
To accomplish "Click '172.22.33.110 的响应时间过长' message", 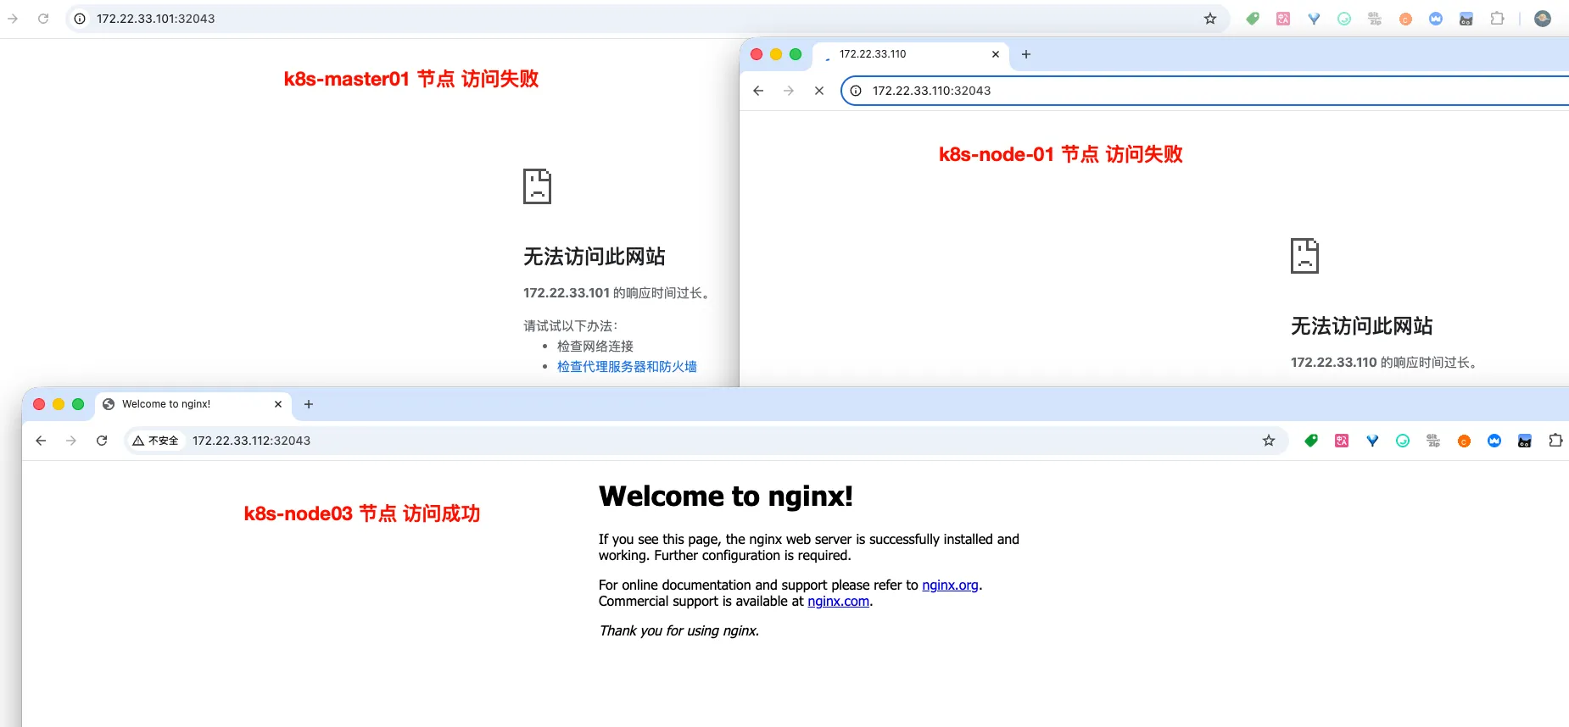I will (1386, 363).
